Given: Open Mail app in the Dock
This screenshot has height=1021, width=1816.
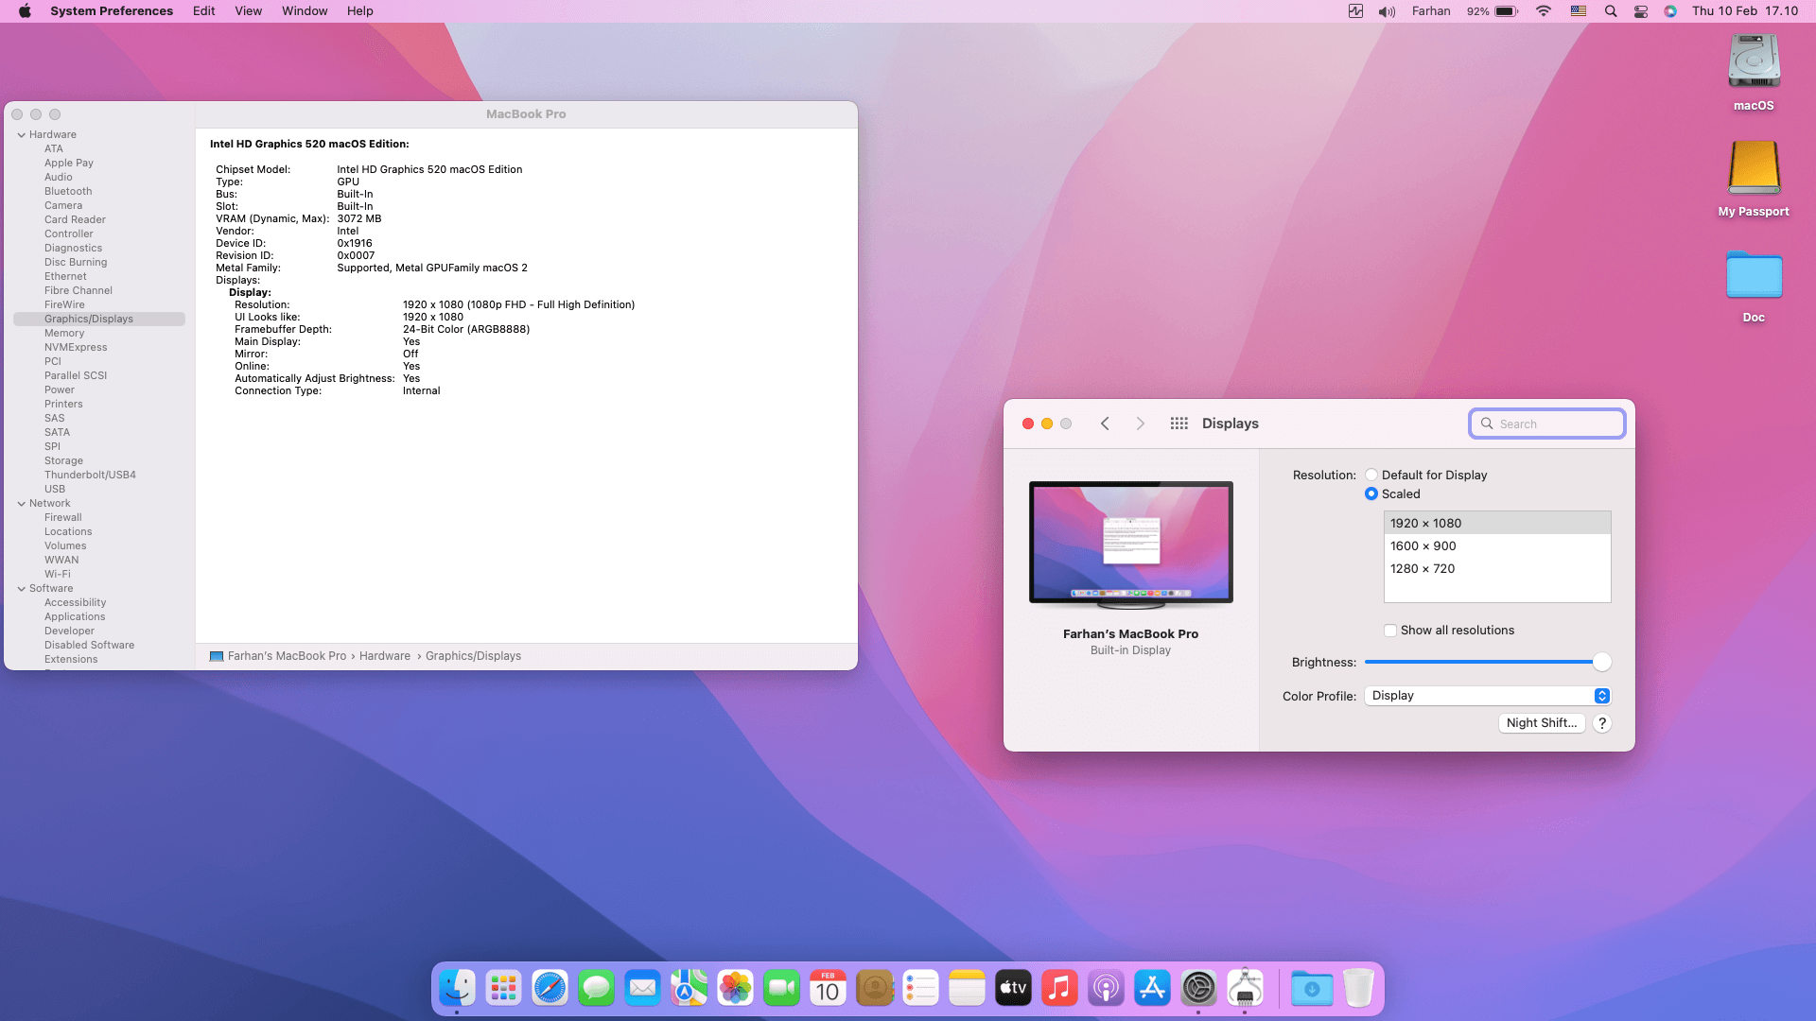Looking at the screenshot, I should pos(643,989).
